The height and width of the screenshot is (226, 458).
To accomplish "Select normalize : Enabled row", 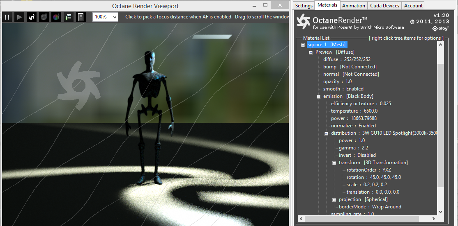I will (x=353, y=126).
